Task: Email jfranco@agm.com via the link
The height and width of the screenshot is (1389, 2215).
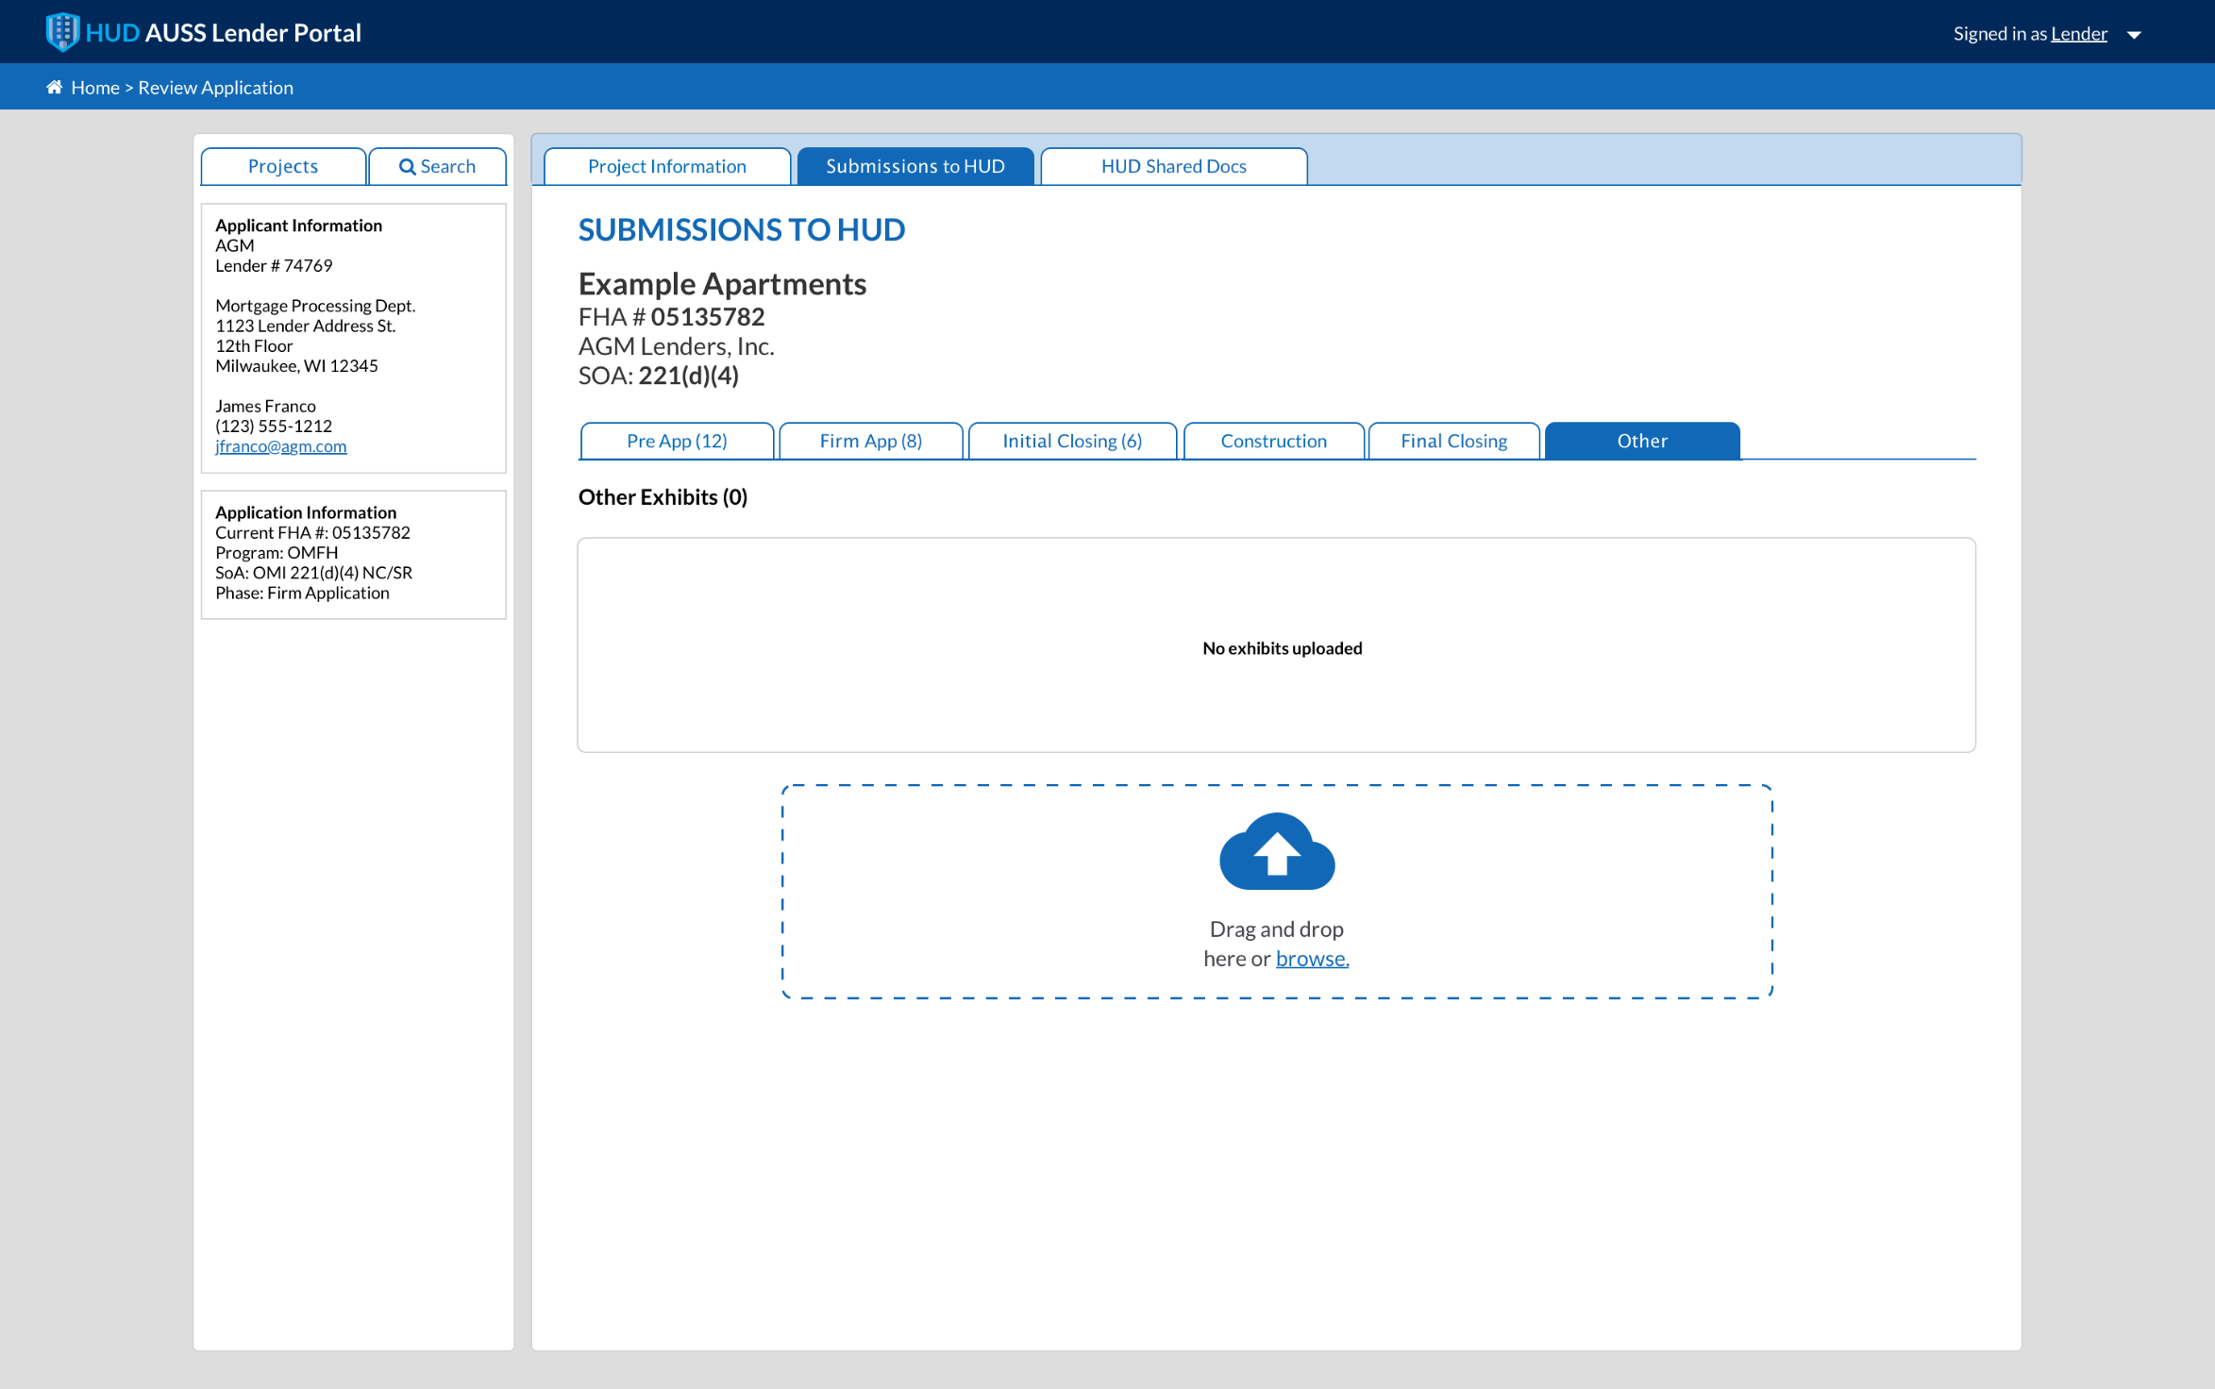Action: click(x=280, y=446)
